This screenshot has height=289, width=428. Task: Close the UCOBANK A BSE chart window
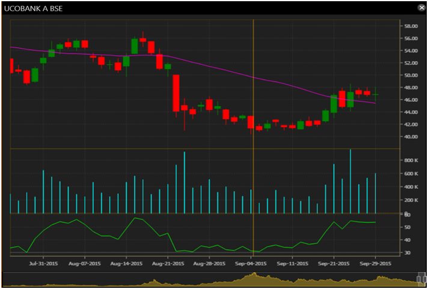421,8
